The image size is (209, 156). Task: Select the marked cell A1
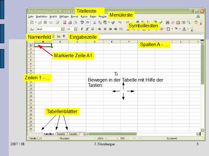click(43, 45)
